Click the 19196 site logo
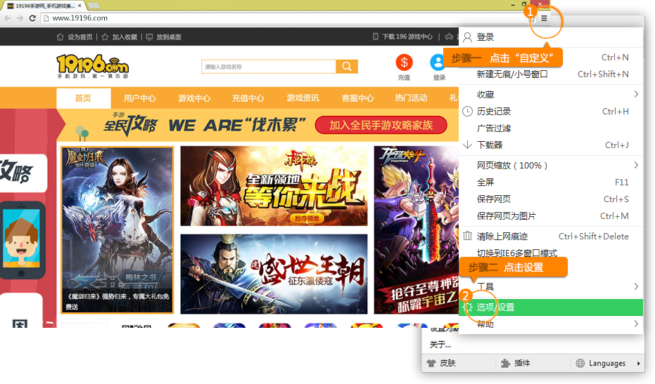 click(92, 67)
